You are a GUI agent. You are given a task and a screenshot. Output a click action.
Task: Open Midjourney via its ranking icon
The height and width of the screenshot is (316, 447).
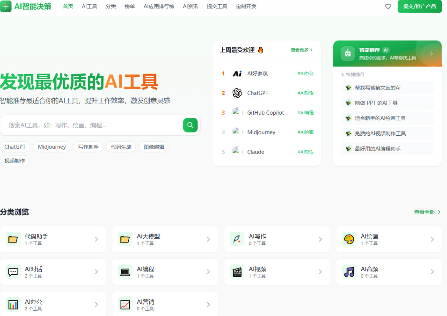pyautogui.click(x=237, y=132)
